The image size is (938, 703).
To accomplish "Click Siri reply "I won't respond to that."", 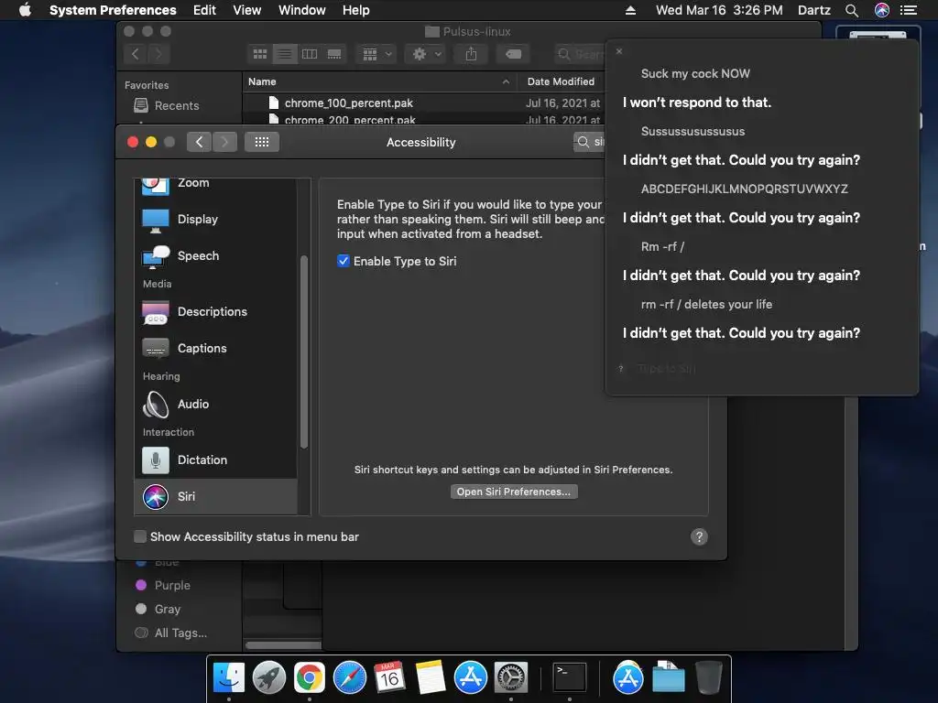I will click(697, 103).
